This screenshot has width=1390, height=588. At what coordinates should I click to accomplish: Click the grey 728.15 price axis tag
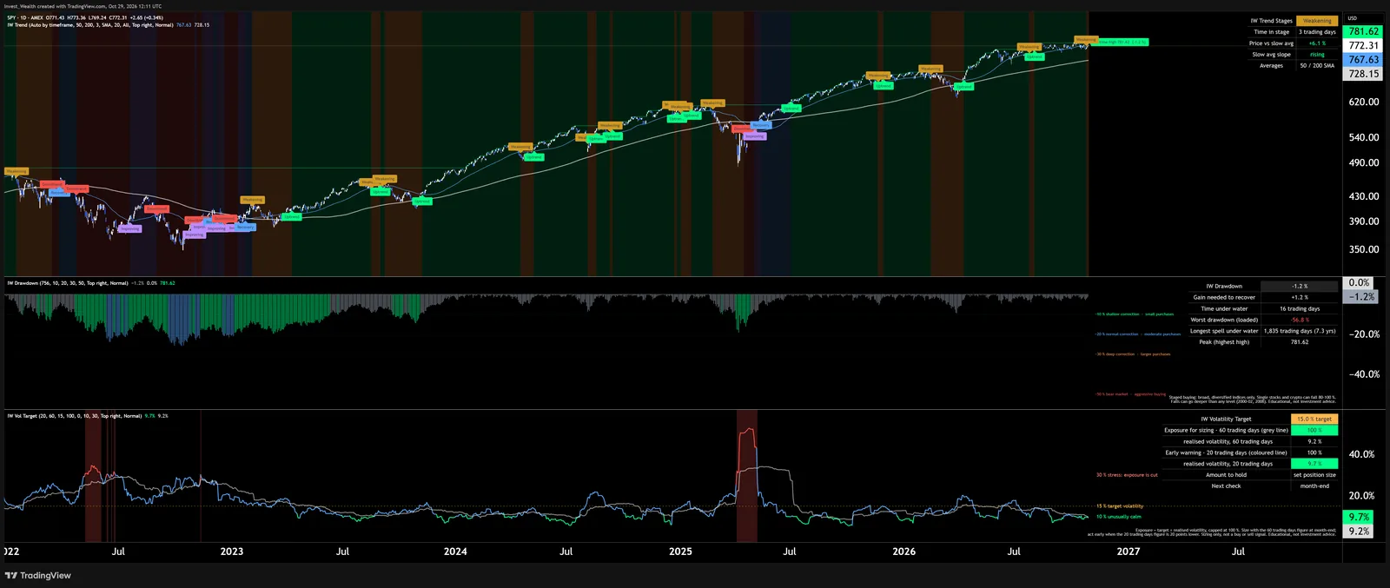point(1363,74)
